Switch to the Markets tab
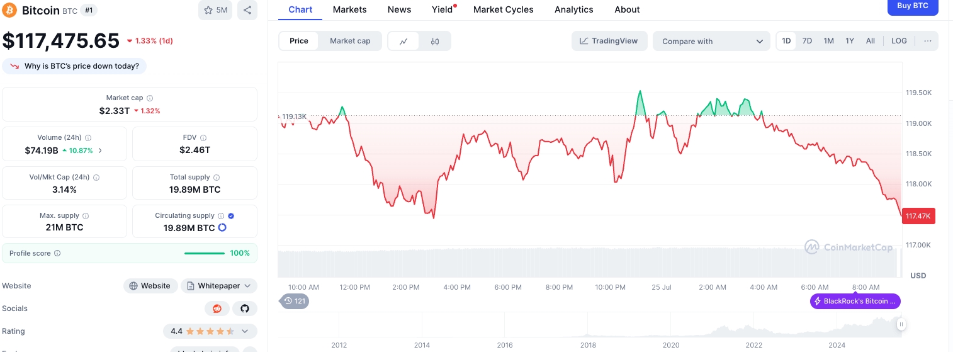953x352 pixels. [x=349, y=9]
